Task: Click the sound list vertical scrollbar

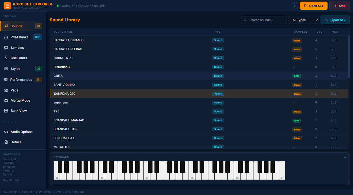Action: tap(349, 57)
